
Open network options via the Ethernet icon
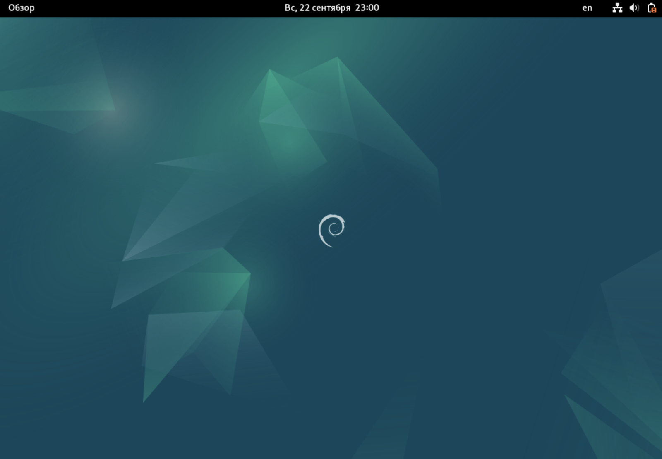(x=617, y=8)
